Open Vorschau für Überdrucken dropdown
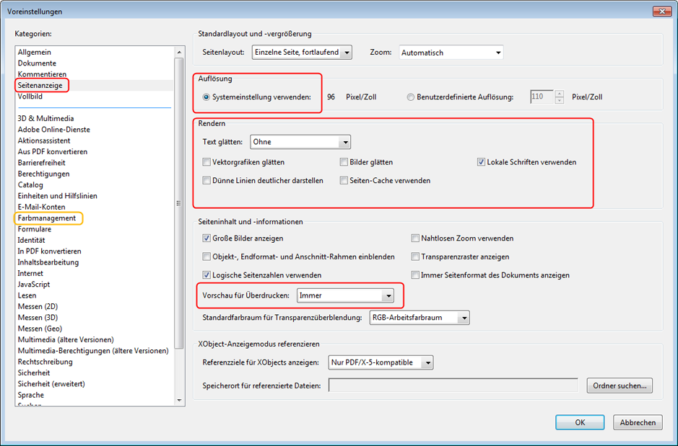 pos(345,295)
